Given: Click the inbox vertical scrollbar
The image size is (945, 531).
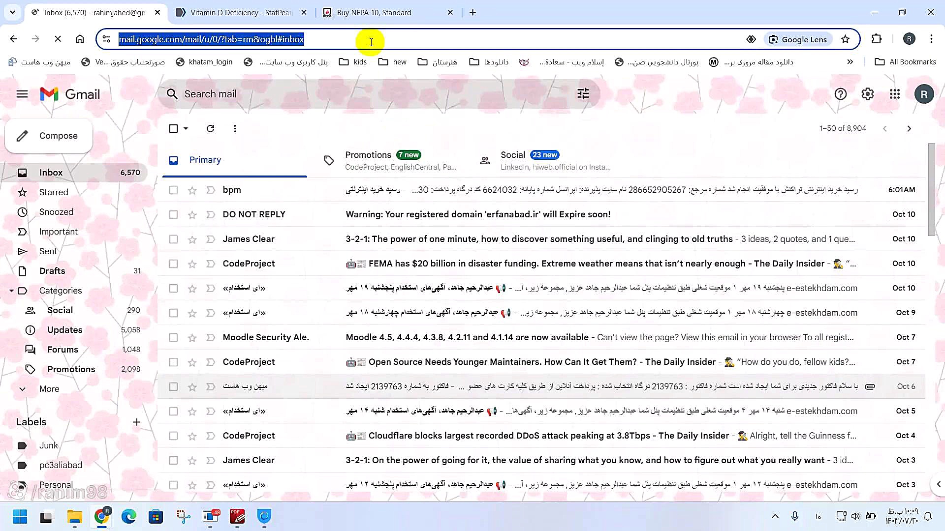Looking at the screenshot, I should click(x=931, y=189).
